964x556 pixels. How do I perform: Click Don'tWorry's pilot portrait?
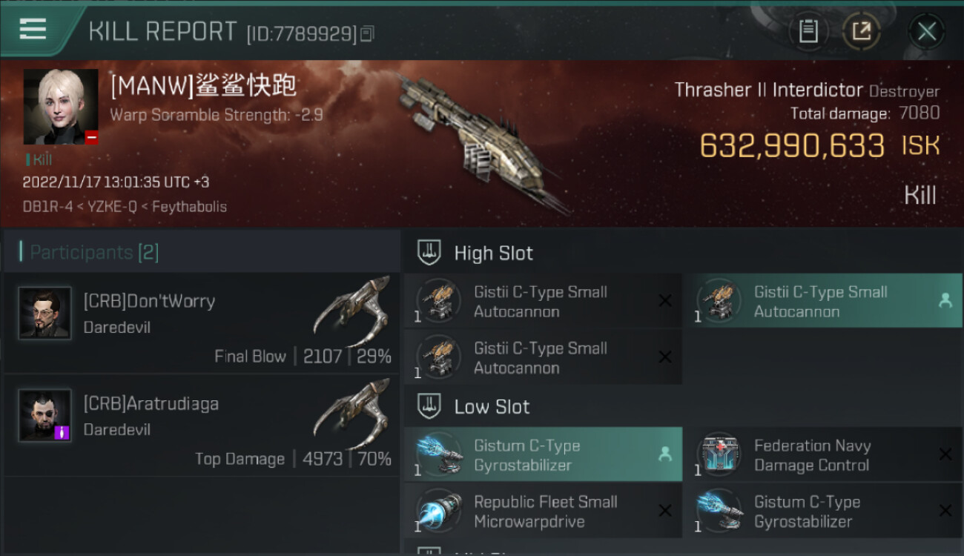coord(45,314)
